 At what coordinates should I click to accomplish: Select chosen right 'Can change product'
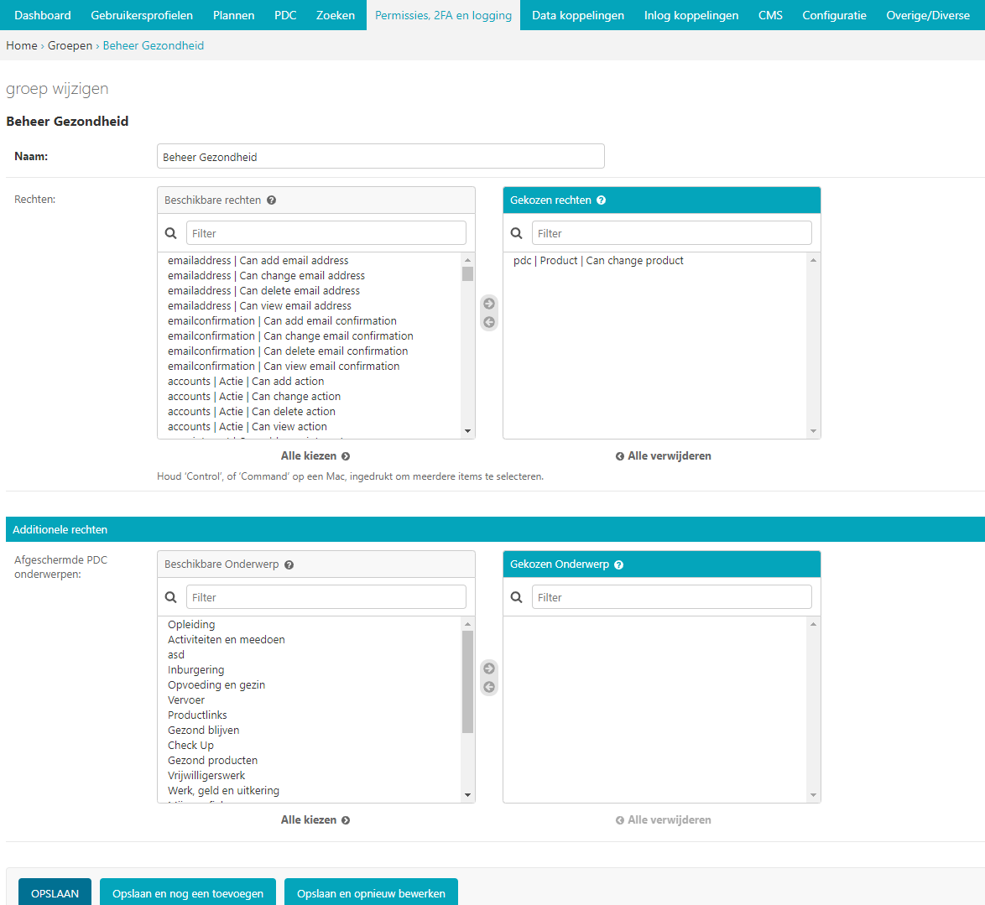598,261
